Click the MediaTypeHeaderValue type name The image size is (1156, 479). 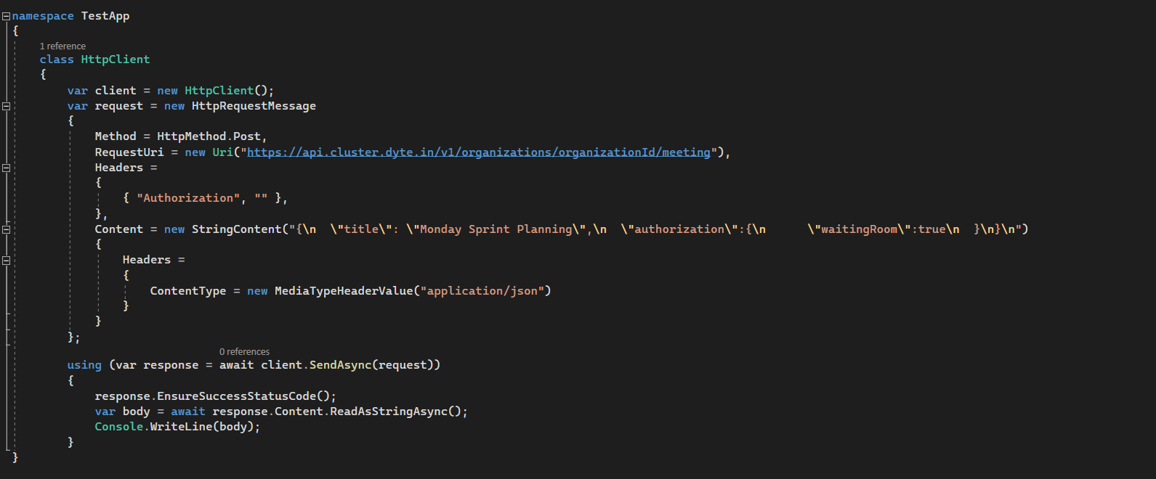coord(344,291)
